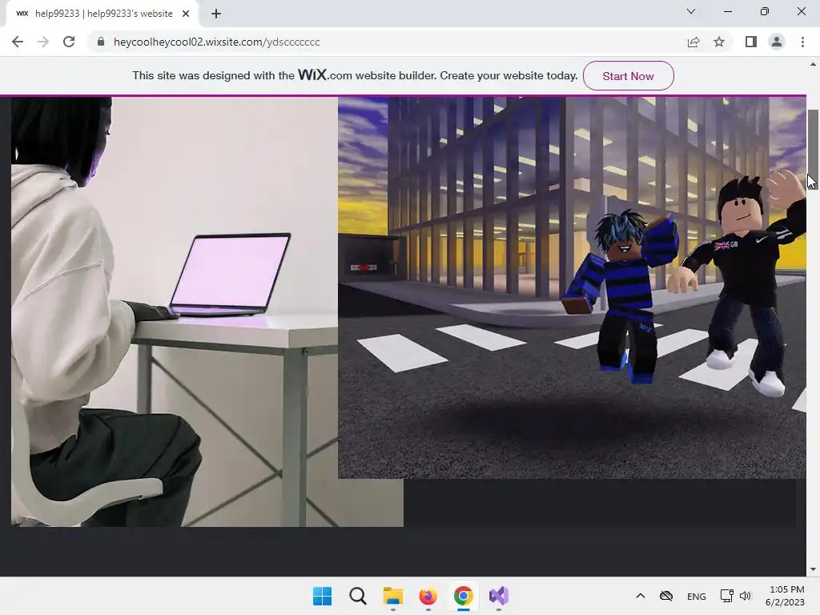Select the help99233 website tab
This screenshot has height=615, width=820.
(102, 14)
